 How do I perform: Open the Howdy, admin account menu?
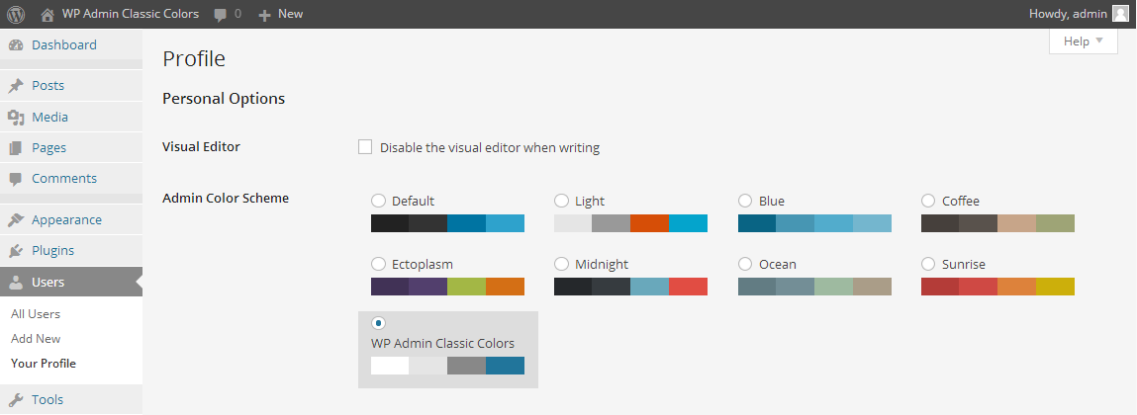click(x=1079, y=14)
